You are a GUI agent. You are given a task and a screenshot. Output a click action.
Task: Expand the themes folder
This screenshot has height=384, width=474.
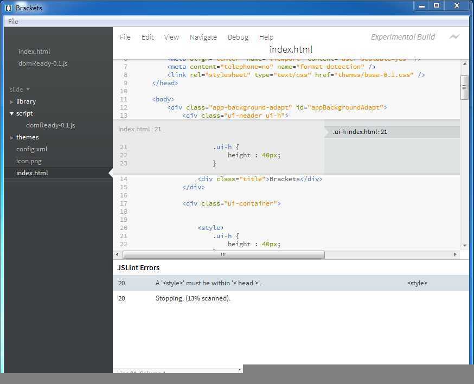pyautogui.click(x=11, y=138)
